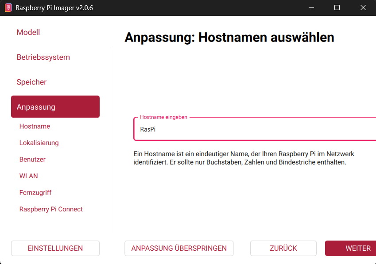Minimize the Raspberry Pi Imager window
Screen dimensions: 376x264
coord(311,8)
